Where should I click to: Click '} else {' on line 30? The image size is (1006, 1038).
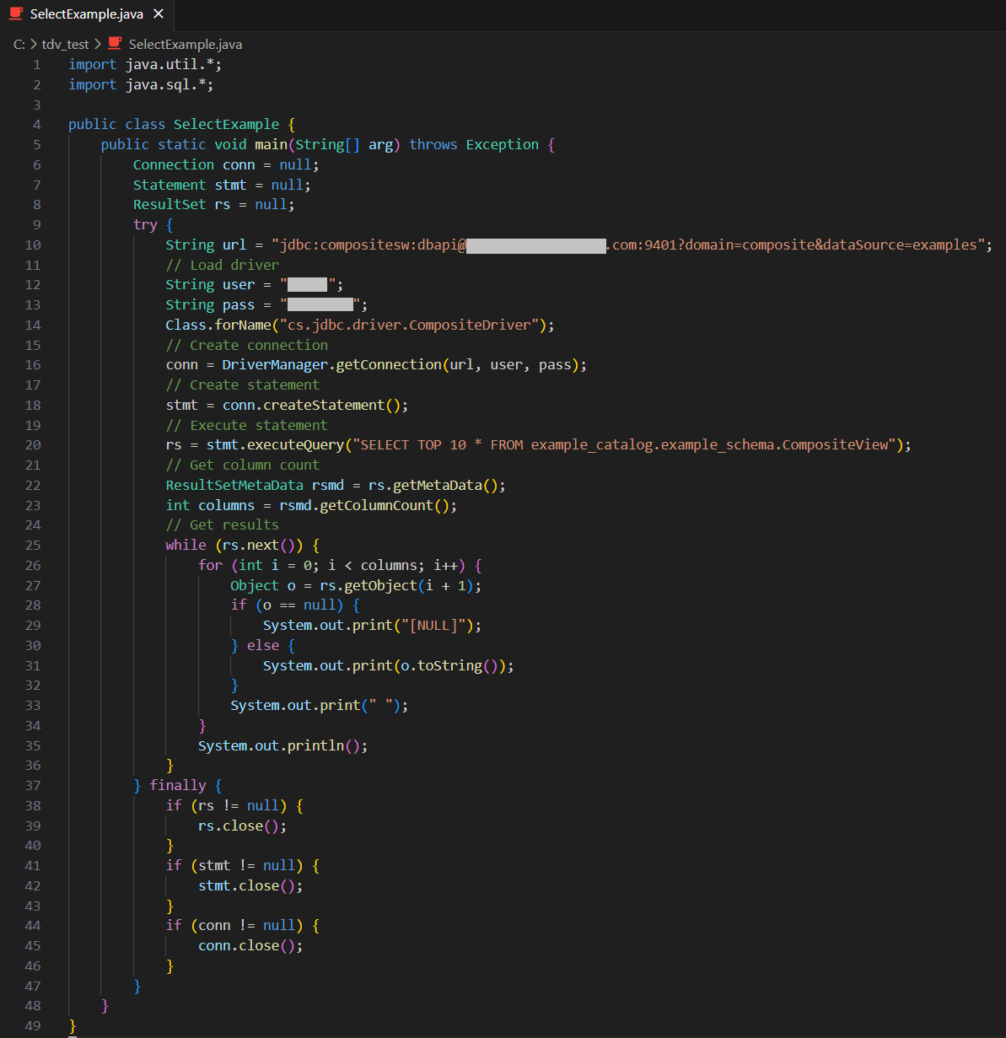[263, 645]
